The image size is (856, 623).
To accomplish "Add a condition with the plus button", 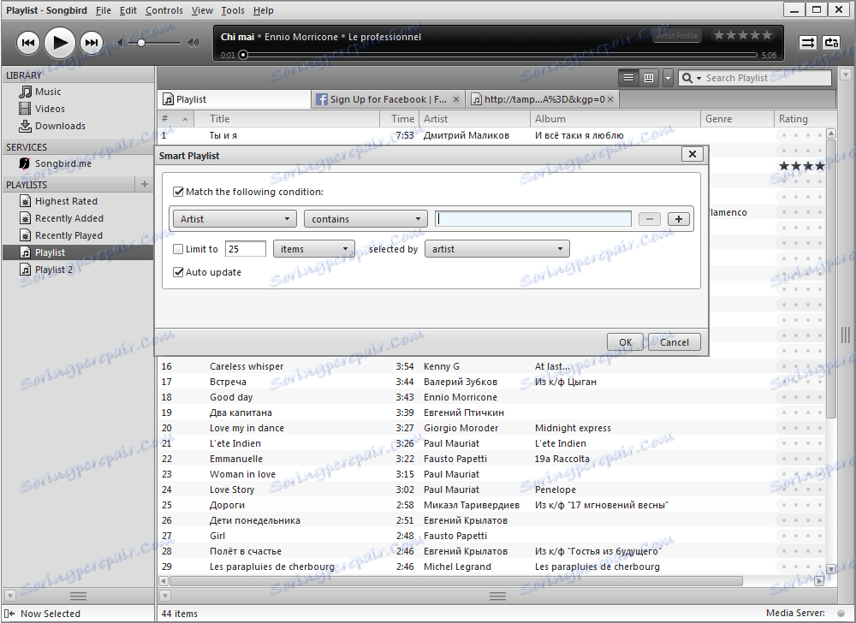I will coord(679,219).
